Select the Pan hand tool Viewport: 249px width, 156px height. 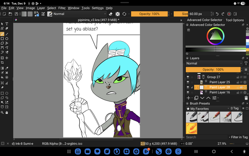(7, 113)
